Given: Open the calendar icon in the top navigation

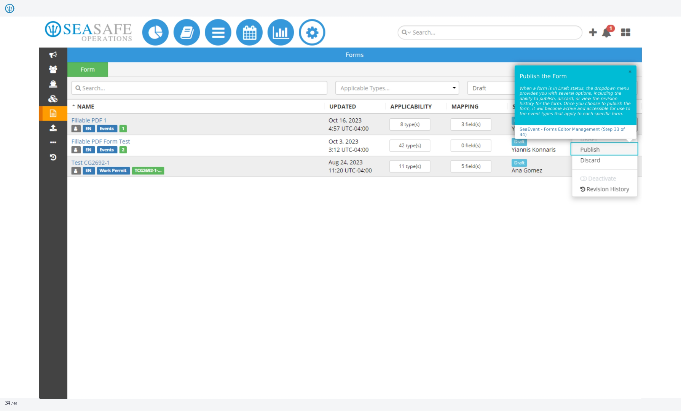Looking at the screenshot, I should click(x=249, y=32).
